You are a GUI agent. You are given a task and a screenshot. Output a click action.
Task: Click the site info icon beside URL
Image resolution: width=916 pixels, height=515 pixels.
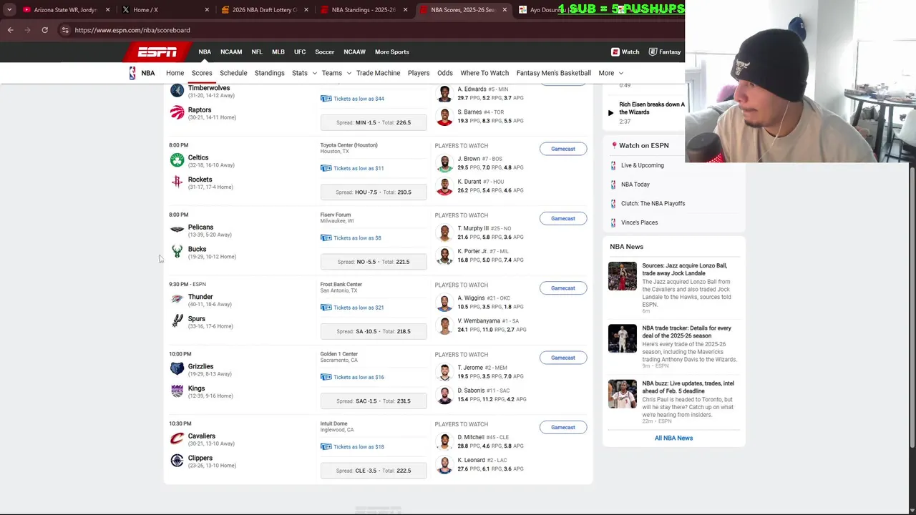(x=65, y=30)
